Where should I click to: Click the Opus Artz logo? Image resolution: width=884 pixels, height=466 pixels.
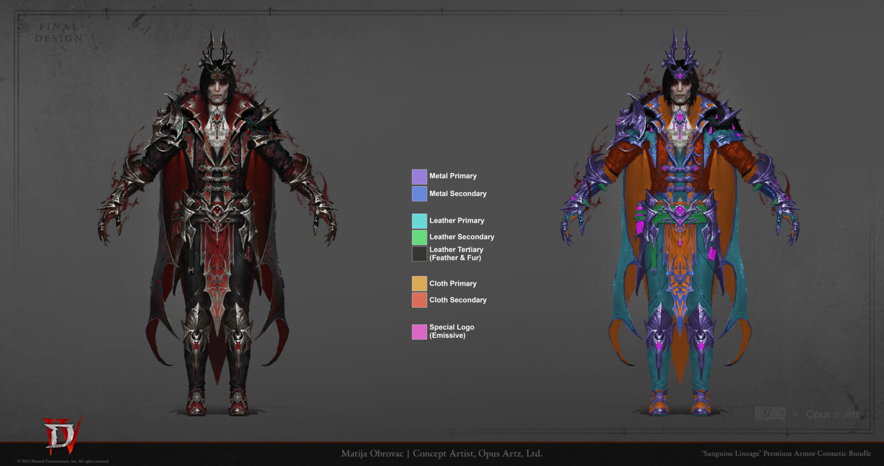[x=832, y=414]
